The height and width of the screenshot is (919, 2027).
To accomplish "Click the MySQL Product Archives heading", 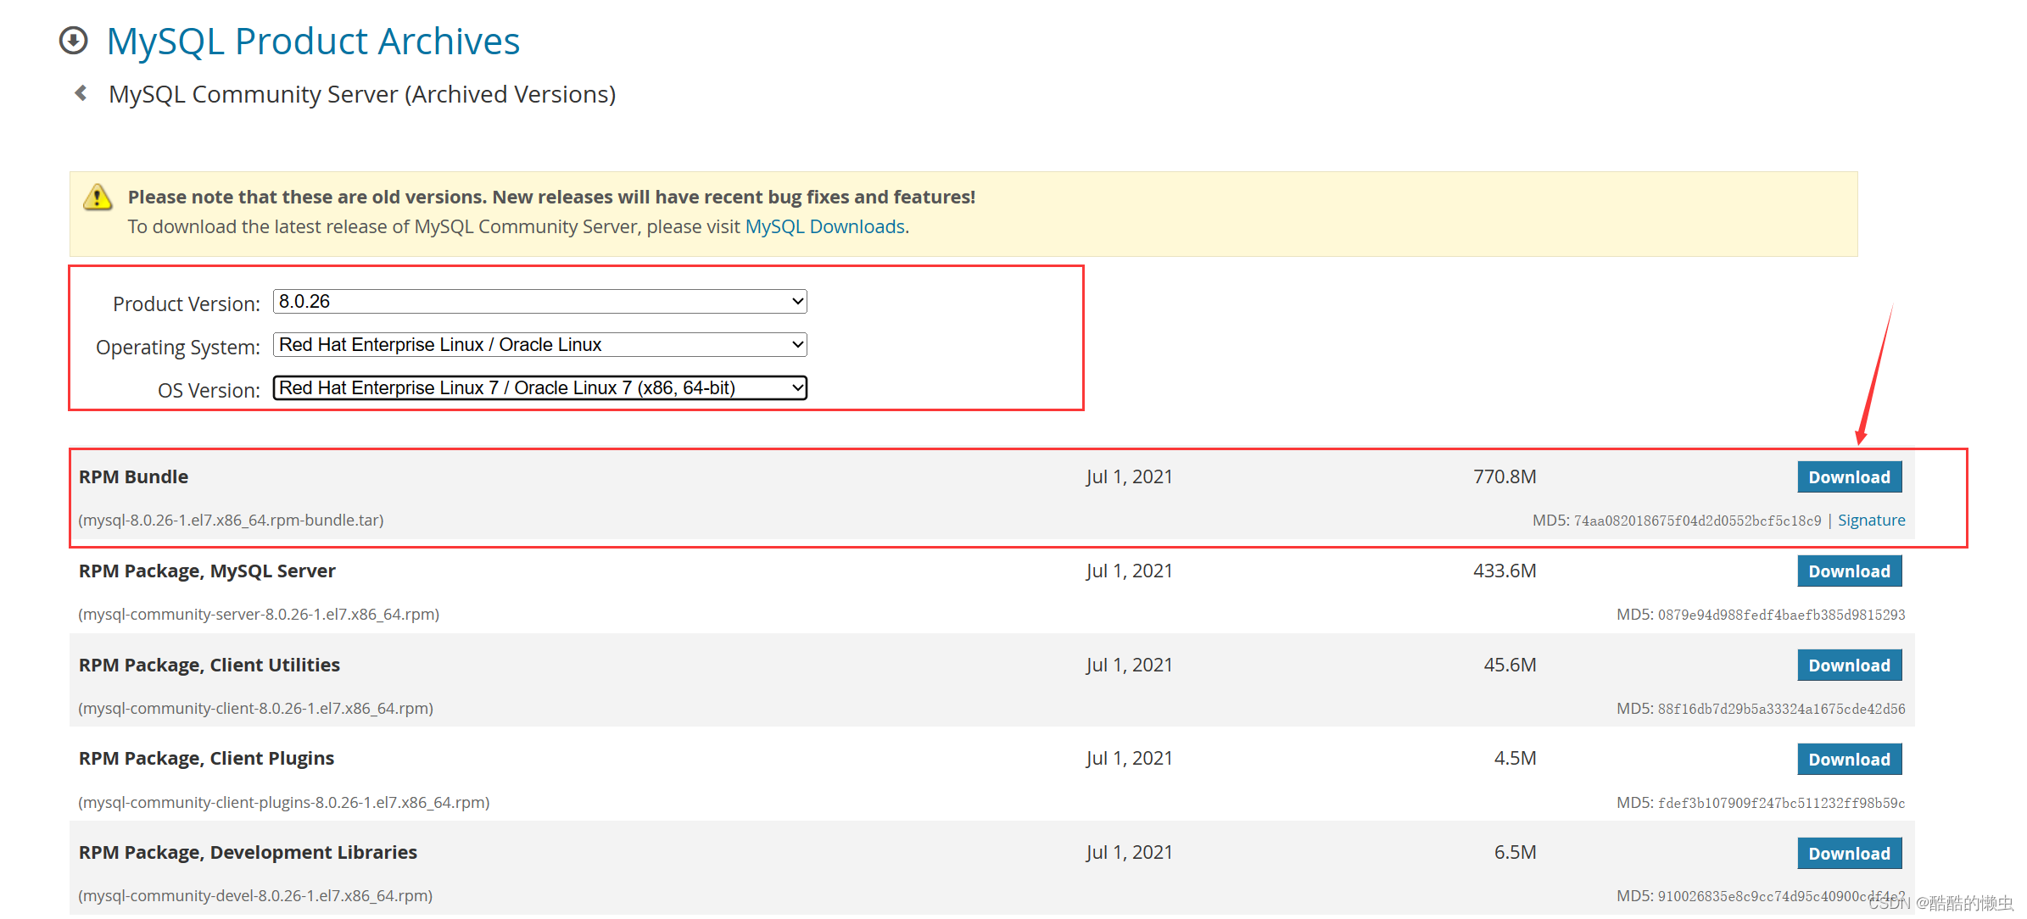I will 313,41.
